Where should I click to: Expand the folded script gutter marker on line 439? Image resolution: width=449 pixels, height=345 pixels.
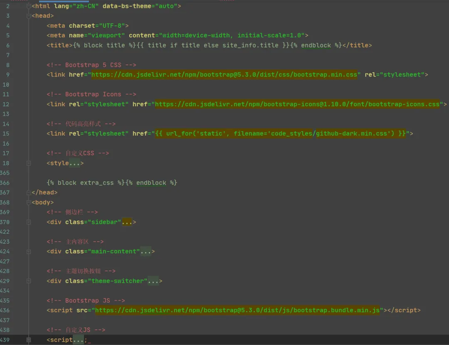click(x=29, y=340)
